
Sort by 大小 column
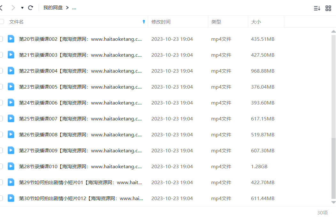(256, 22)
